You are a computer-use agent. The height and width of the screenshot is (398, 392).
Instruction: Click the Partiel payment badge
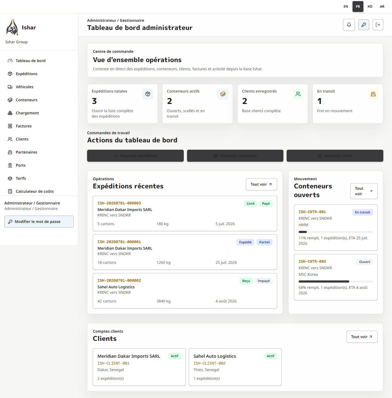click(x=264, y=242)
